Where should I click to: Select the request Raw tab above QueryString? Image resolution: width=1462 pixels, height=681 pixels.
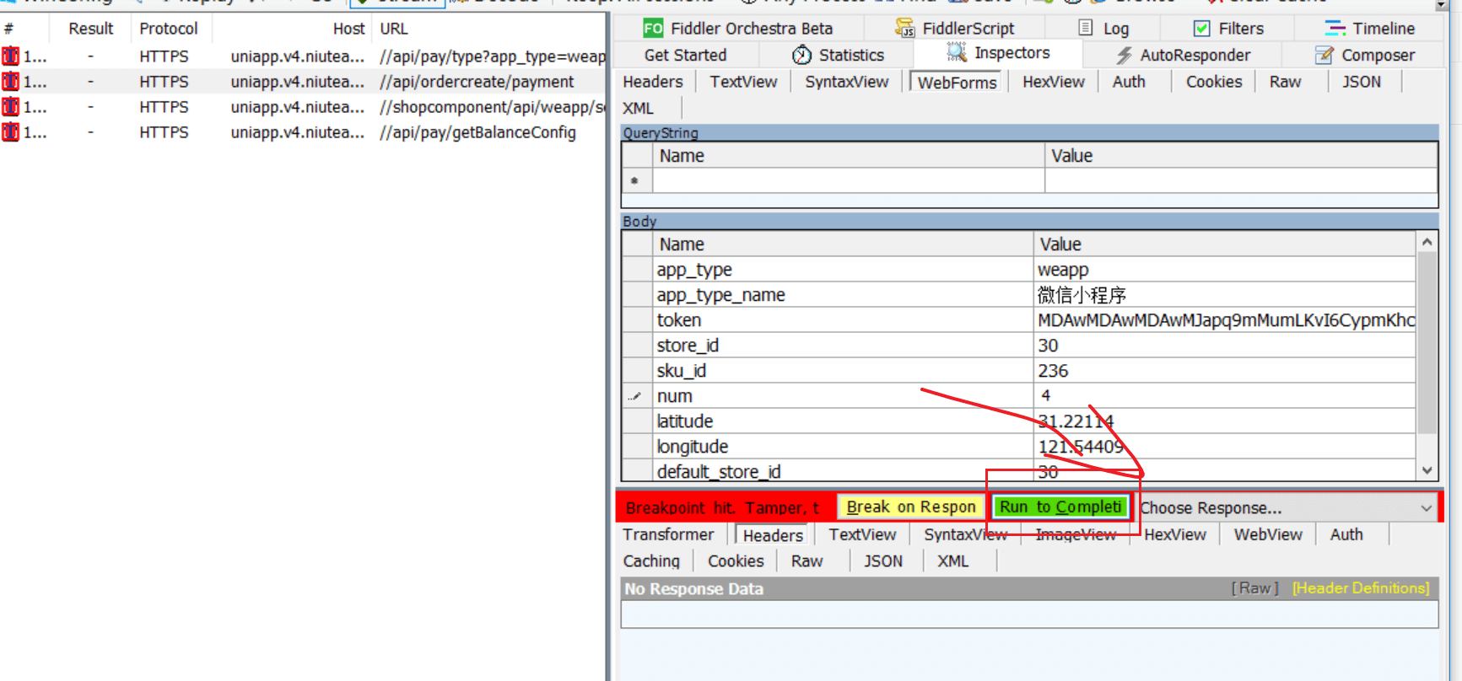(x=1285, y=82)
